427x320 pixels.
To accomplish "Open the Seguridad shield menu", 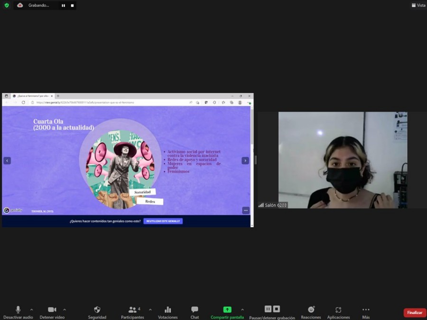I will pyautogui.click(x=97, y=312).
